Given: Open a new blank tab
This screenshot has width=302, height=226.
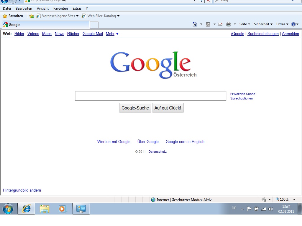Looking at the screenshot, I should click(94, 25).
